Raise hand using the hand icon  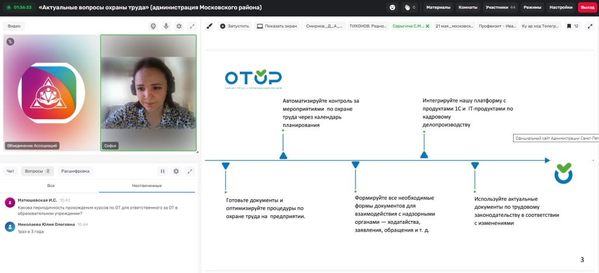click(409, 7)
